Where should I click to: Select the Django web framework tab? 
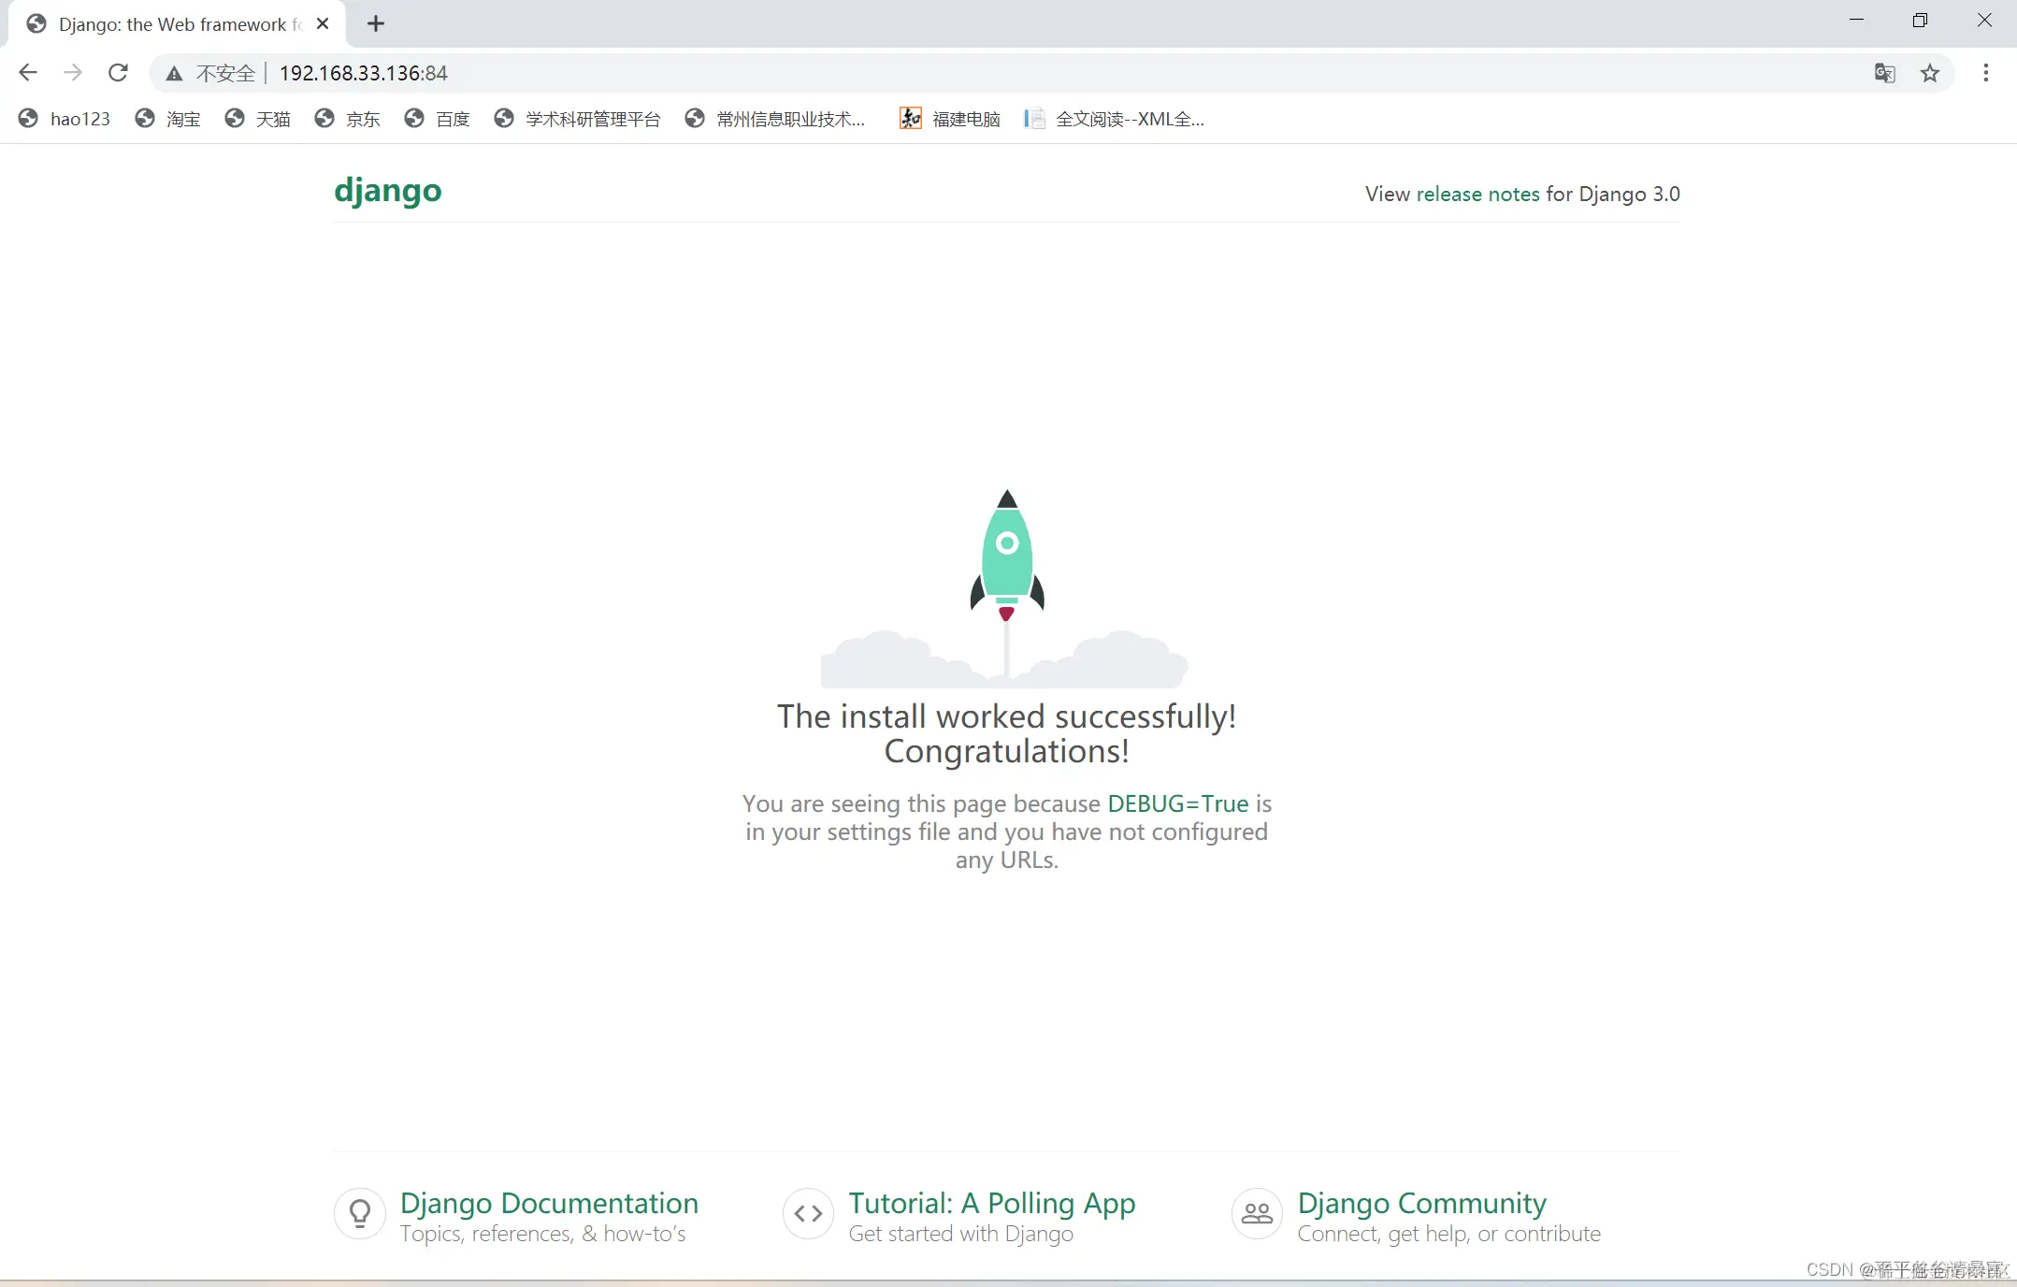click(173, 24)
